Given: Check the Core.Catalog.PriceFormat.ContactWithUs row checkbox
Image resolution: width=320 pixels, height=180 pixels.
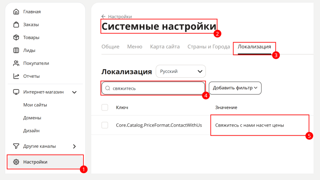Looking at the screenshot, I should (105, 125).
